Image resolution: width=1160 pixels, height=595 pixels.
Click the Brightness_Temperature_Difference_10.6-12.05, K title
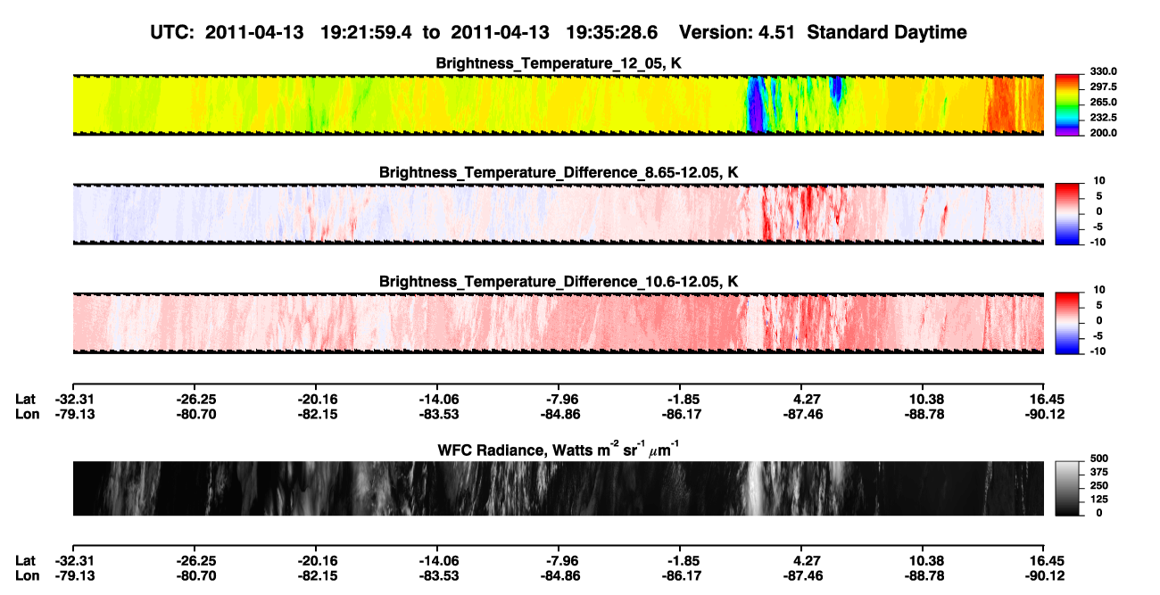point(559,282)
